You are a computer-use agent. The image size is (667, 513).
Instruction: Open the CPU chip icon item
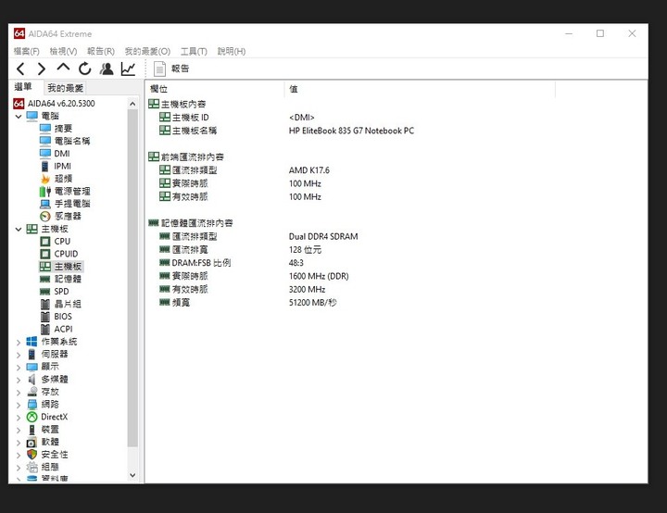(55, 241)
